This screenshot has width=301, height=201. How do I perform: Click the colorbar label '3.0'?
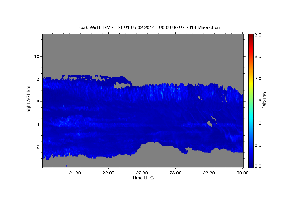(x=258, y=35)
